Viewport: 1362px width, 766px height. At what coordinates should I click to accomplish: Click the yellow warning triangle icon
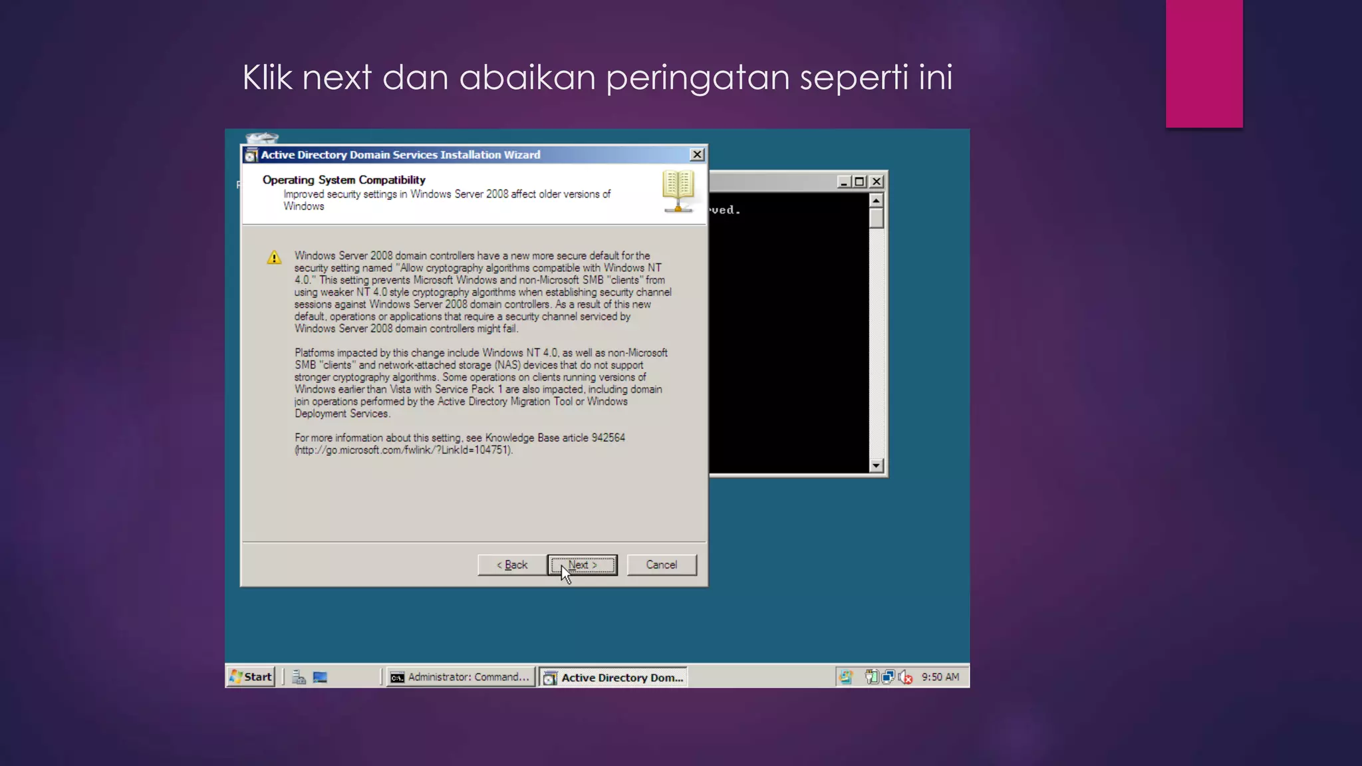(x=274, y=257)
